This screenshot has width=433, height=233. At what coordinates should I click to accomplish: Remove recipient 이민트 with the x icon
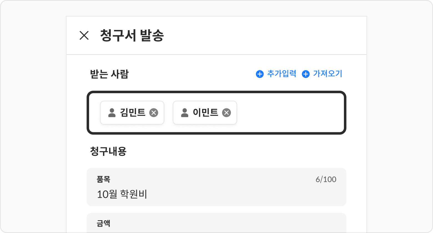tap(226, 113)
